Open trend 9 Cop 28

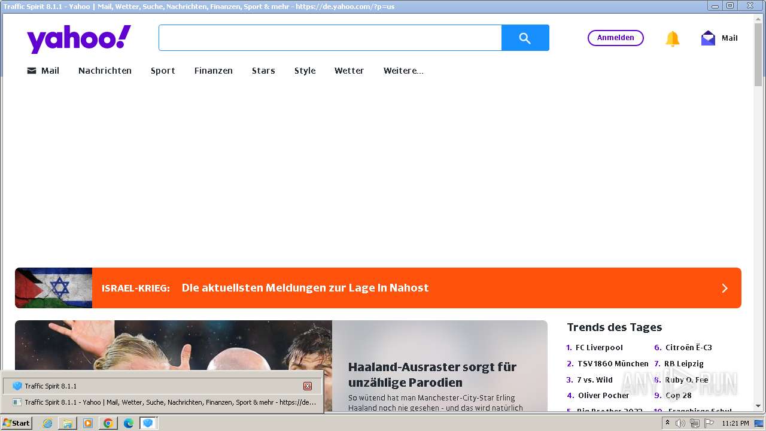(679, 395)
